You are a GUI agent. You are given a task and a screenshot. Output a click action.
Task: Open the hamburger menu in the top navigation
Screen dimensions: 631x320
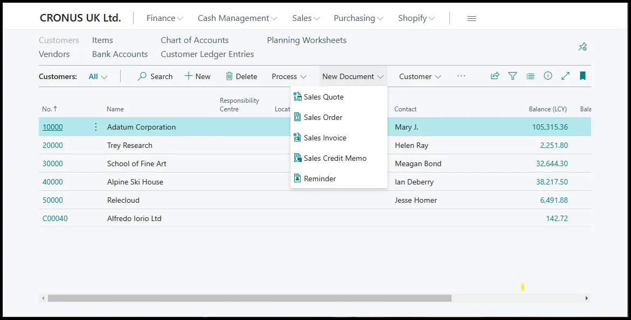pyautogui.click(x=471, y=18)
